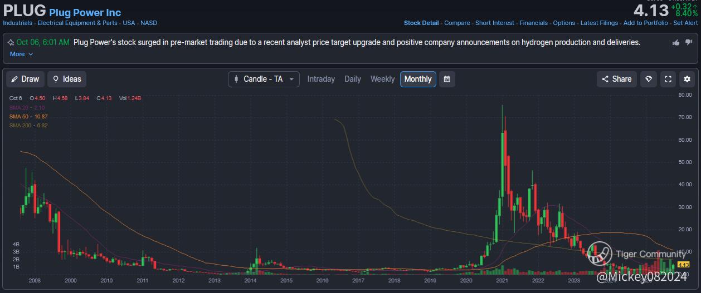Click Add to Portfolio link
This screenshot has width=701, height=293.
(x=645, y=23)
